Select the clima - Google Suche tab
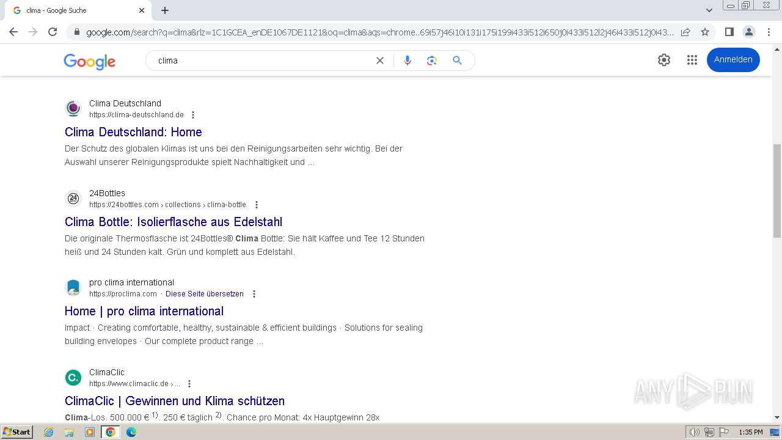The width and height of the screenshot is (782, 440). [x=78, y=10]
